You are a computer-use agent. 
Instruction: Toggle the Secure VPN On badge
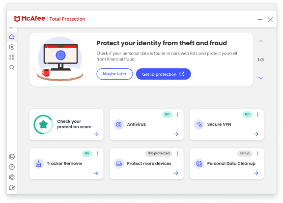click(x=247, y=115)
